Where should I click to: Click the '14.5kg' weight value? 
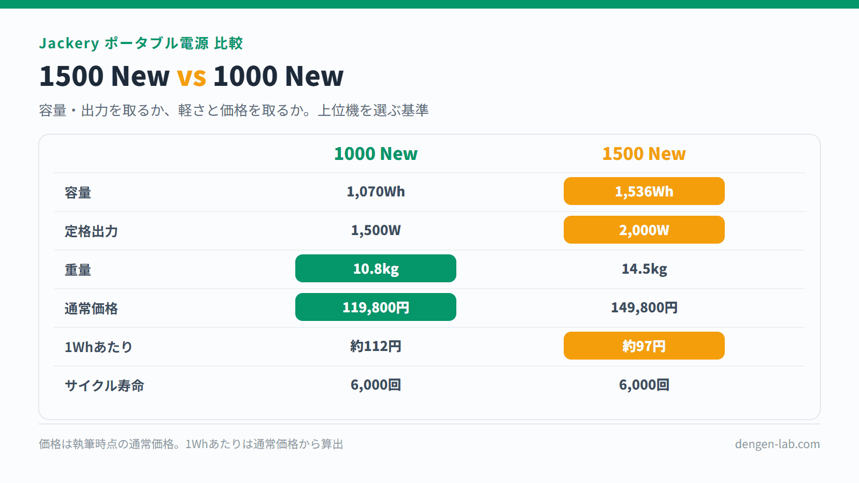pyautogui.click(x=644, y=269)
